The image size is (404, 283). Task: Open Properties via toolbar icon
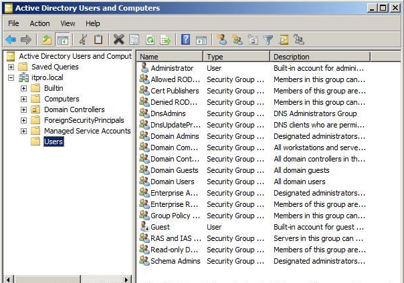point(134,40)
